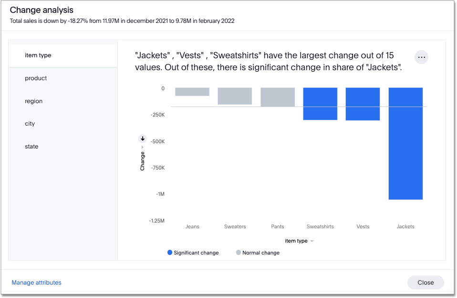
Task: Expand the Change axis options triangle
Action: [x=142, y=148]
